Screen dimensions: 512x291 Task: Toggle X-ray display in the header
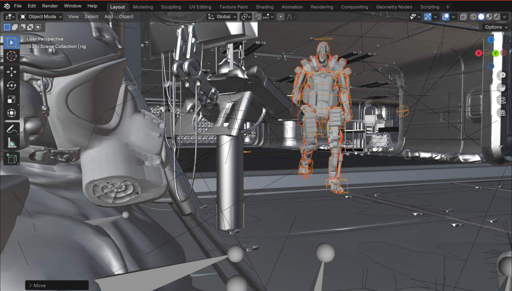(x=463, y=16)
